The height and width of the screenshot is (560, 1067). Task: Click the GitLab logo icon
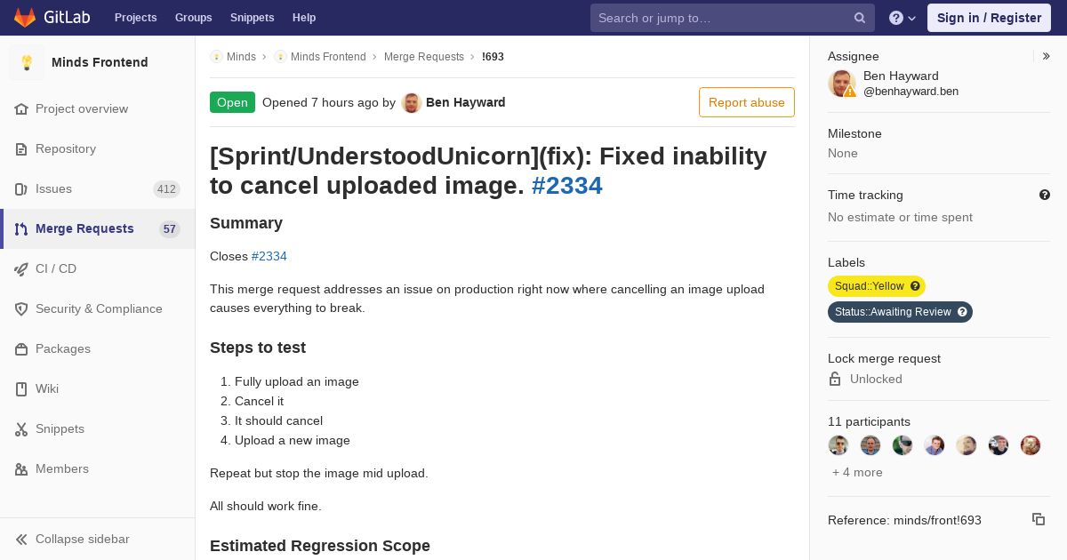point(25,17)
